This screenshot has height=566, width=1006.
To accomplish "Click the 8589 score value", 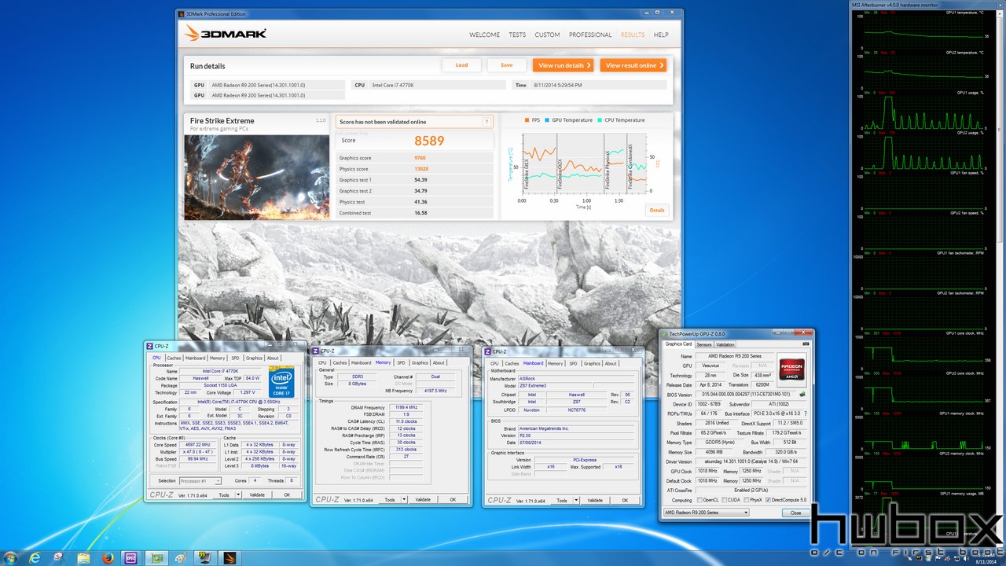I will pyautogui.click(x=429, y=141).
